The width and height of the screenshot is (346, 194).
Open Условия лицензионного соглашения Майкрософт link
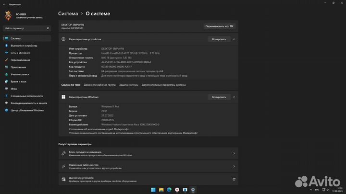[133, 133]
